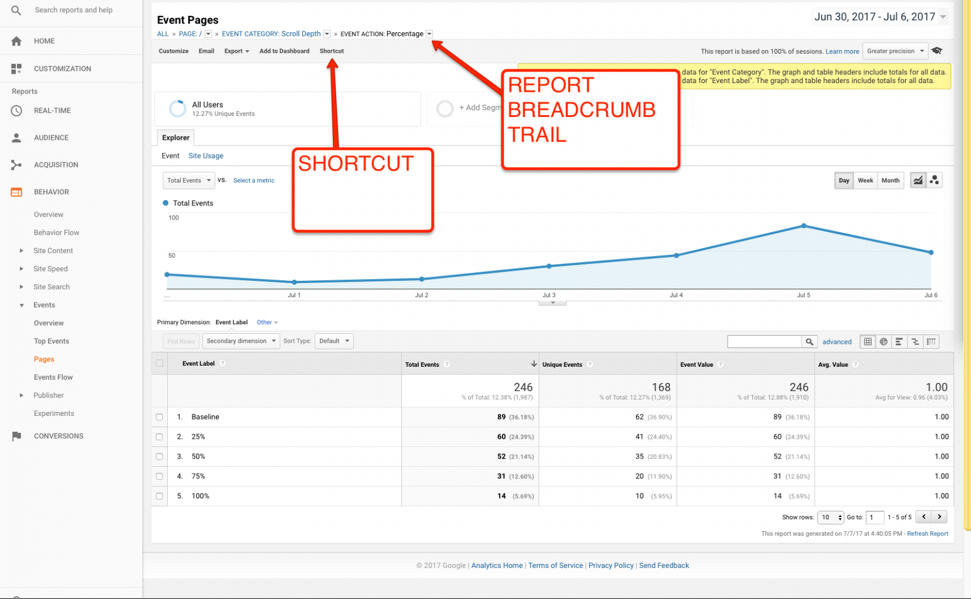Click table search magnifier button
This screenshot has width=971, height=599.
809,342
